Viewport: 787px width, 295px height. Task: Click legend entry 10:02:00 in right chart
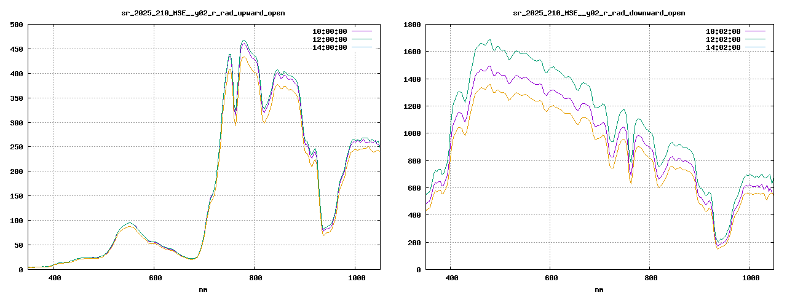click(723, 31)
